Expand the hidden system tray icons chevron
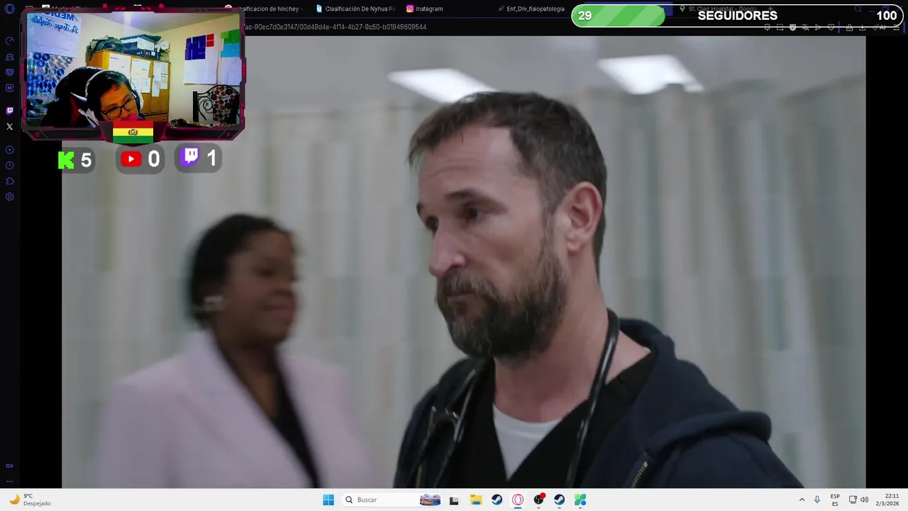This screenshot has height=511, width=908. point(802,500)
